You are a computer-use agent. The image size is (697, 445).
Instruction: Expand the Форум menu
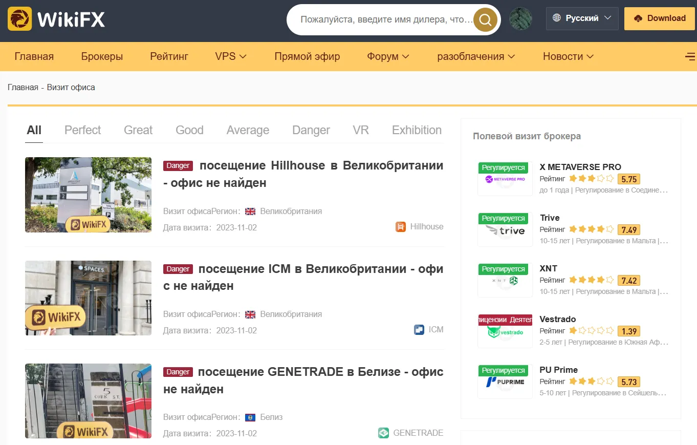(388, 56)
